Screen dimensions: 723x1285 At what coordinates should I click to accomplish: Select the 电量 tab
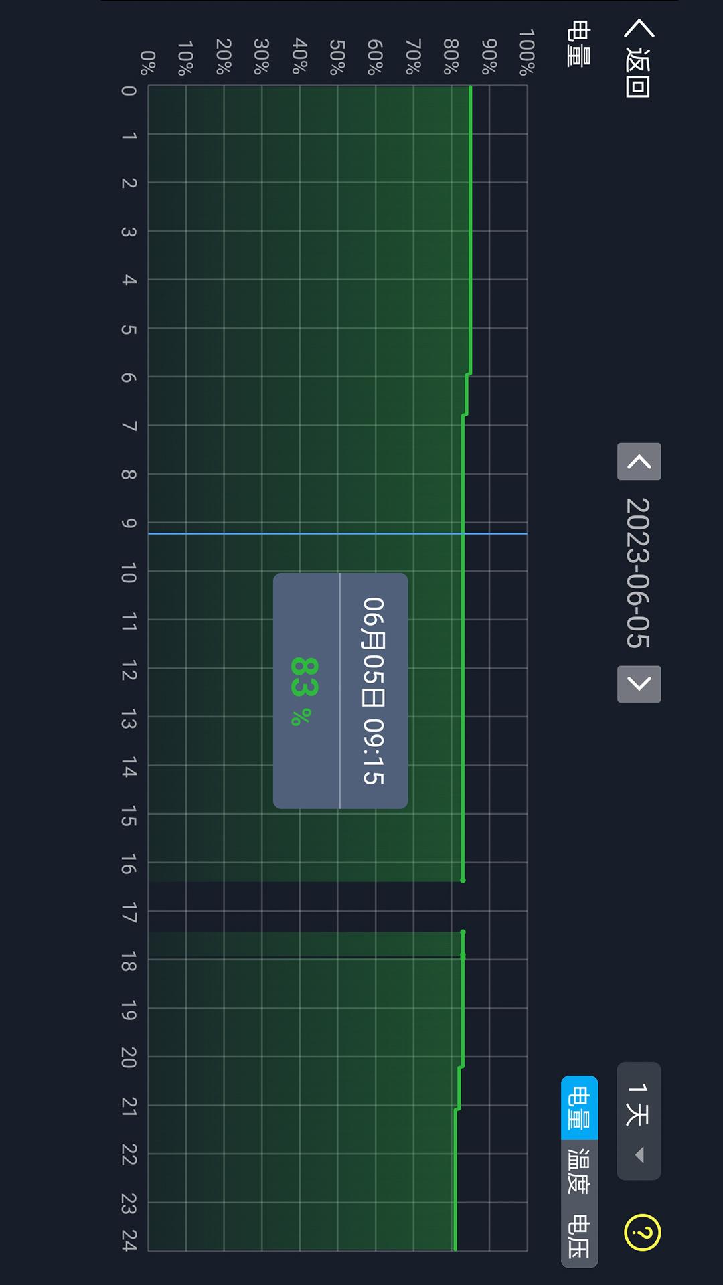579,1108
